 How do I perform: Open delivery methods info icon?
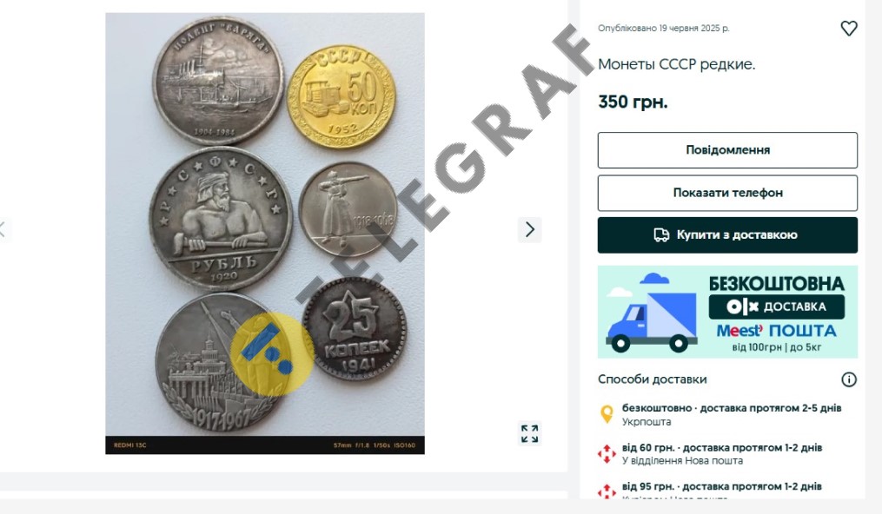(x=849, y=379)
